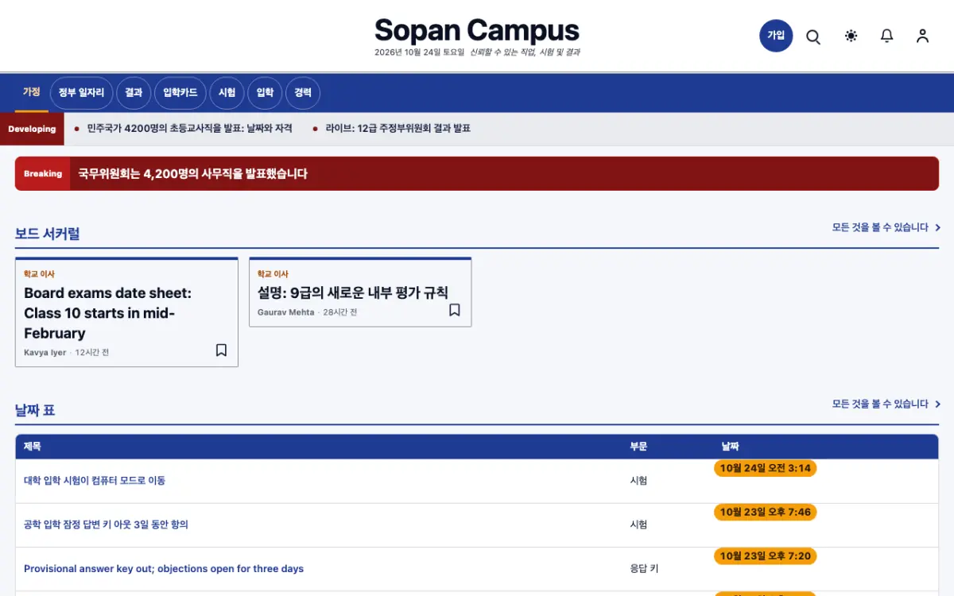Click the 가입 sign-up button
This screenshot has height=596, width=954.
pos(776,36)
